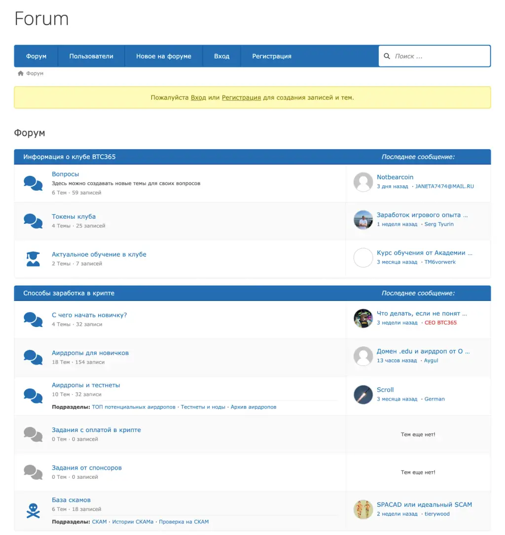Click the chat bubbles icon beside Вопросы

click(x=33, y=183)
